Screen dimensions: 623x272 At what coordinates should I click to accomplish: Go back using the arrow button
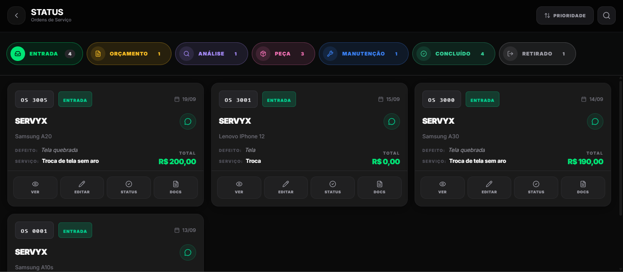pos(16,15)
